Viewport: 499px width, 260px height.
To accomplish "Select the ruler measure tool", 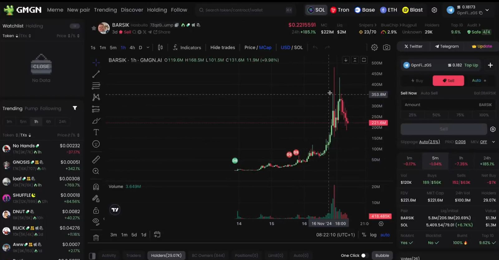I will [x=96, y=159].
